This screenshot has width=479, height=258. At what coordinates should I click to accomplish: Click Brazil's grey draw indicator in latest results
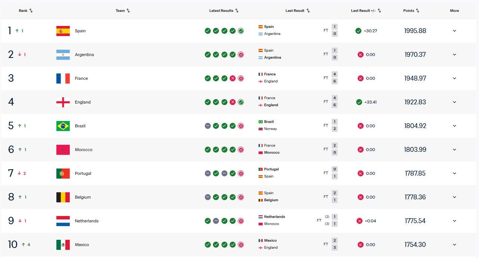(x=208, y=126)
